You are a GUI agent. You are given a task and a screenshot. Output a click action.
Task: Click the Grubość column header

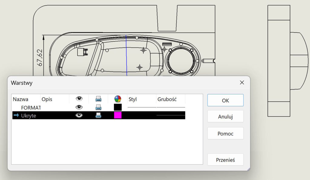tap(167, 99)
